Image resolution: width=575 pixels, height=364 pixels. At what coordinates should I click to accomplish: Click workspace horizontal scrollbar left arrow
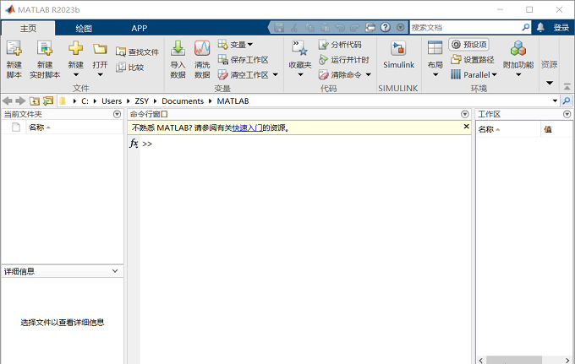(481, 360)
